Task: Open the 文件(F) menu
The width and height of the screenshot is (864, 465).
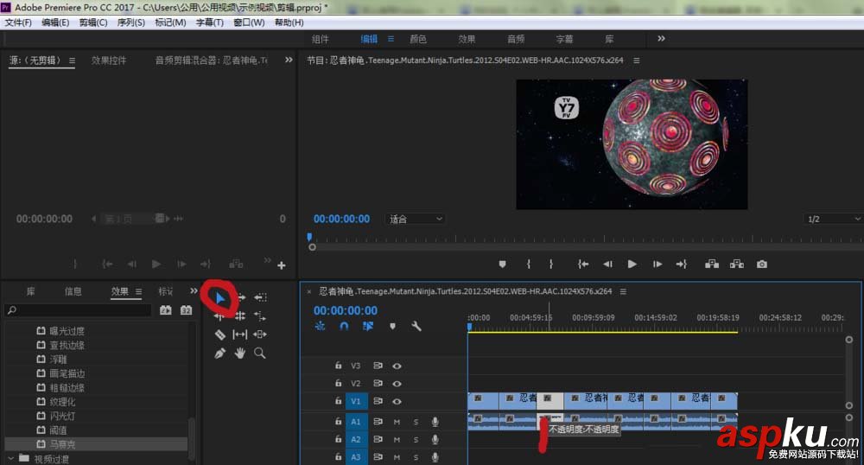Action: pyautogui.click(x=18, y=22)
